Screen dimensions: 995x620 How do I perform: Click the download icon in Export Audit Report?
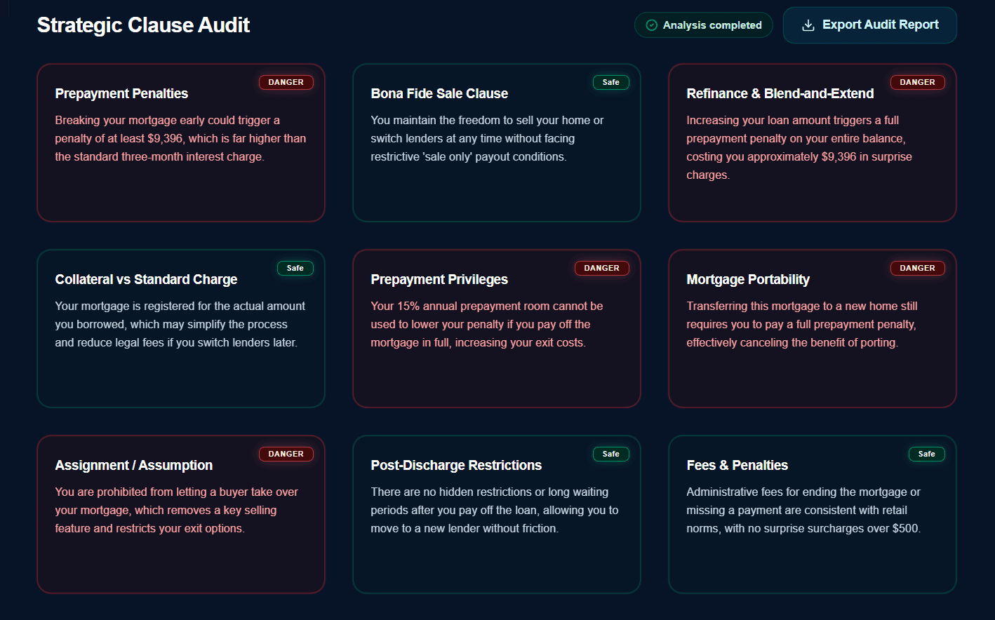pyautogui.click(x=808, y=25)
